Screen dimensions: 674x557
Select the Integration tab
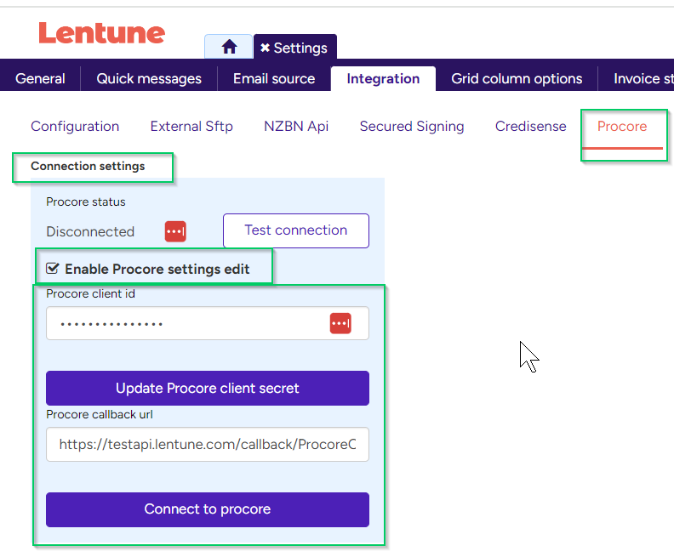pyautogui.click(x=383, y=79)
